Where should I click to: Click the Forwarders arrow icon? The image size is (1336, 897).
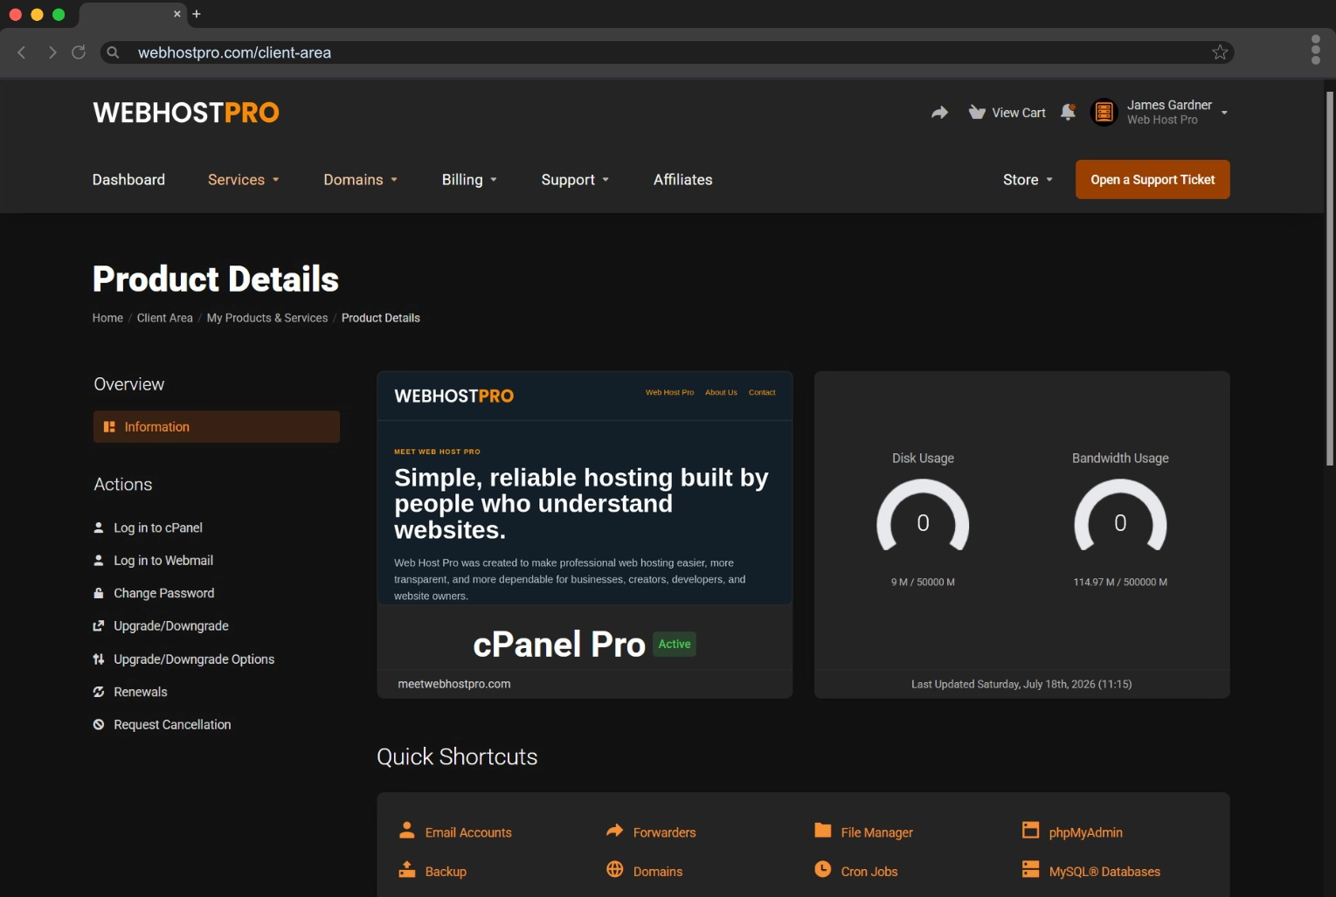(x=615, y=831)
